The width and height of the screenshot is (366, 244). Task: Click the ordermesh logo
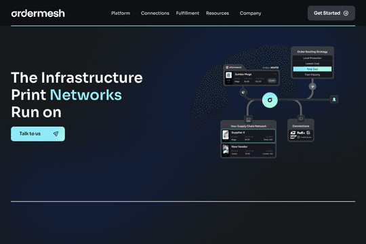click(x=38, y=14)
